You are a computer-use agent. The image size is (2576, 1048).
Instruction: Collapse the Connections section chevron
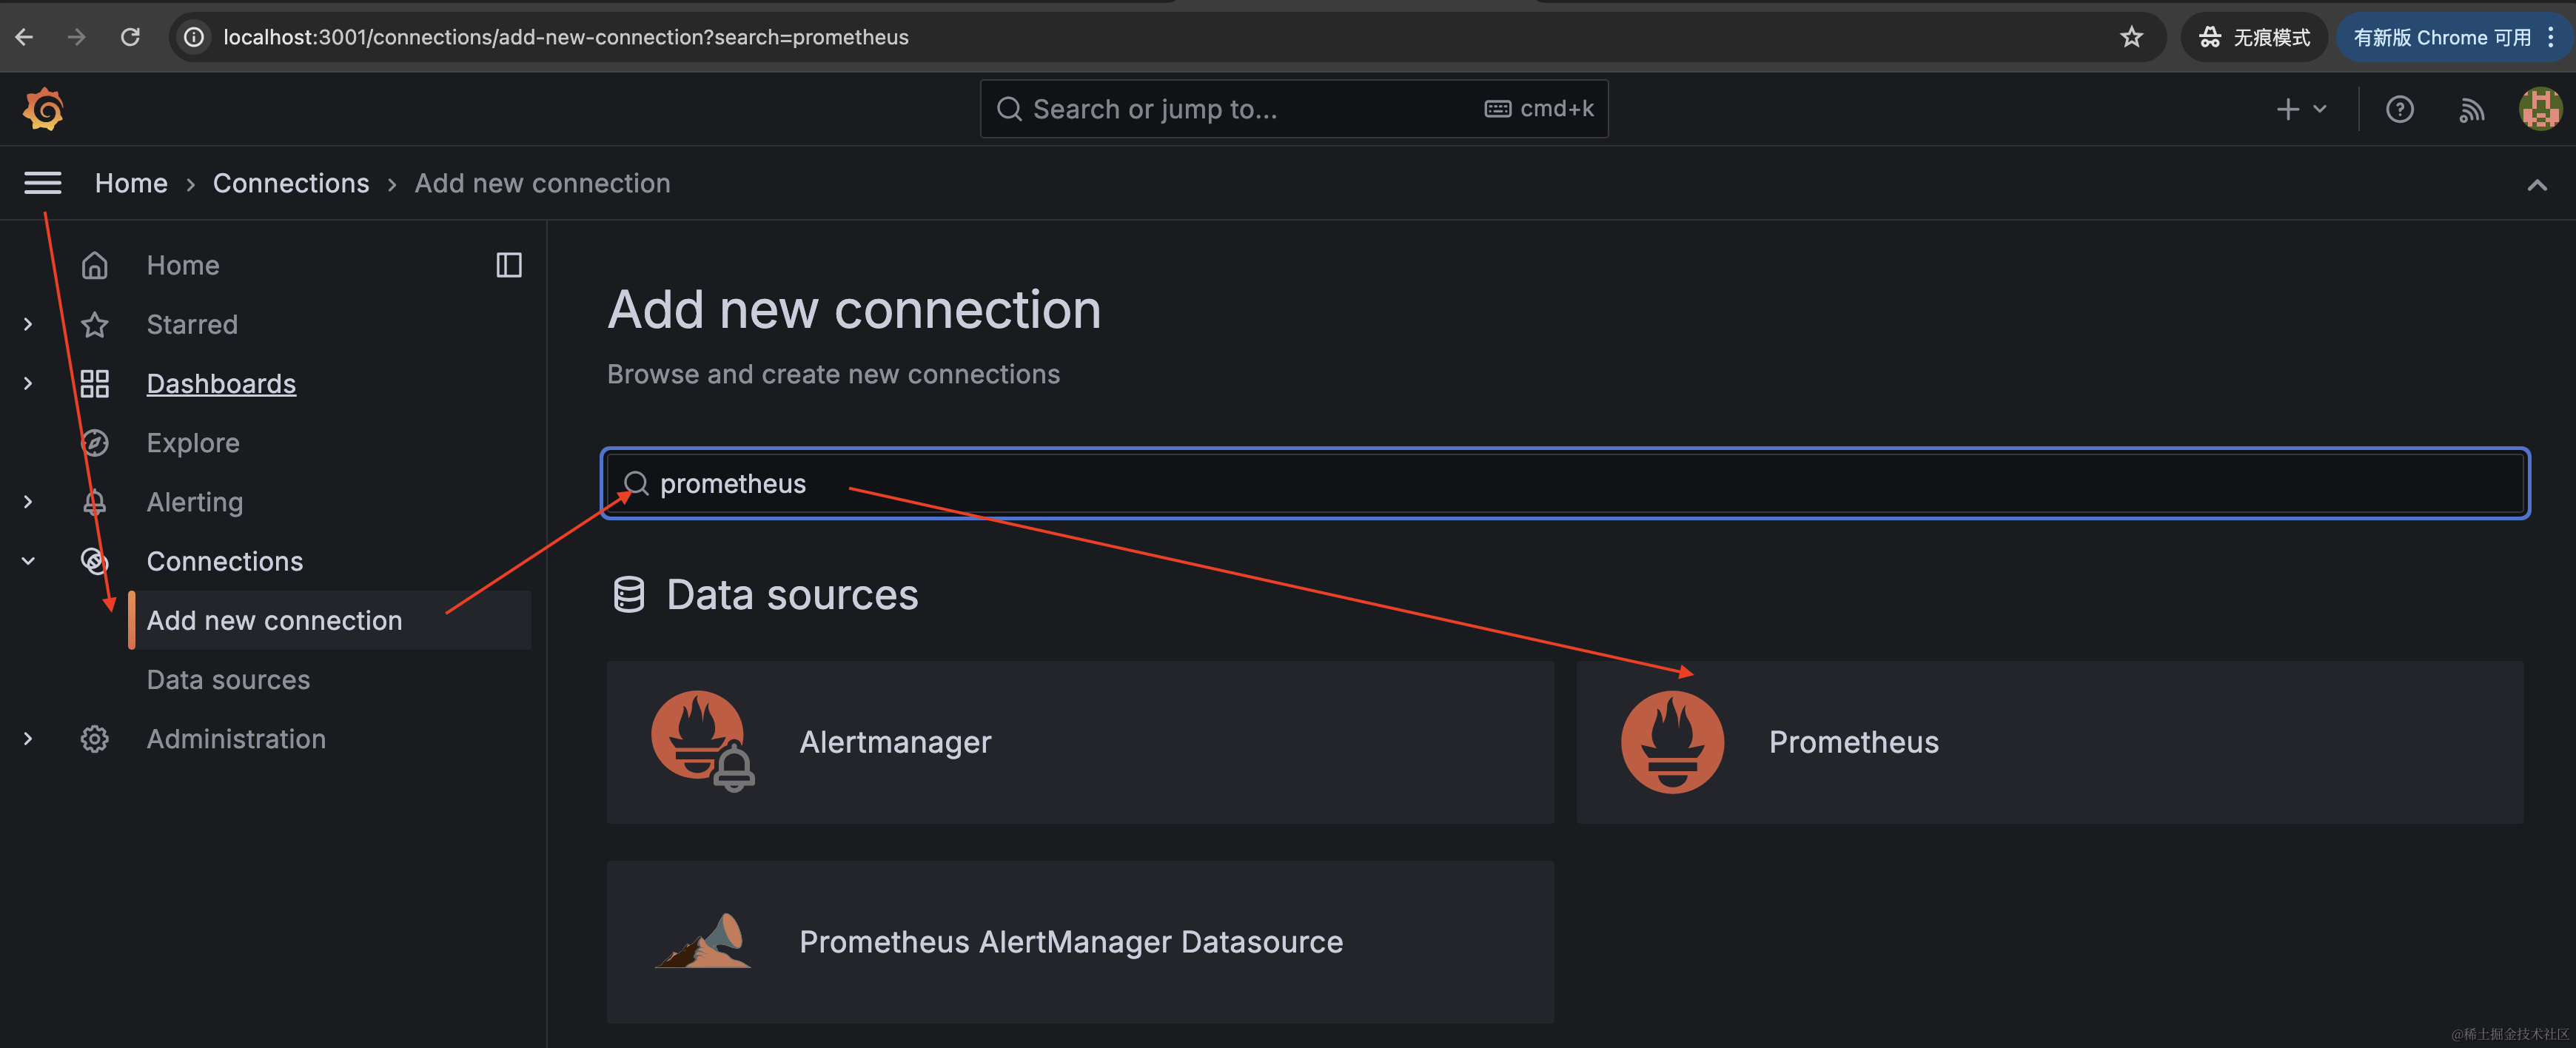click(28, 561)
